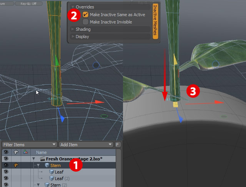Click the lock column header icon
246x187 pixels.
(16, 152)
